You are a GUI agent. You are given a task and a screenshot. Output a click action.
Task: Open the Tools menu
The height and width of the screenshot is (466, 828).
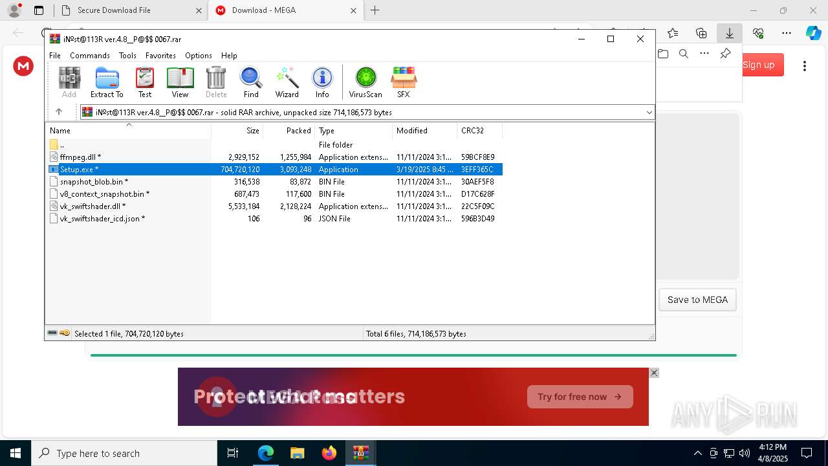[127, 56]
